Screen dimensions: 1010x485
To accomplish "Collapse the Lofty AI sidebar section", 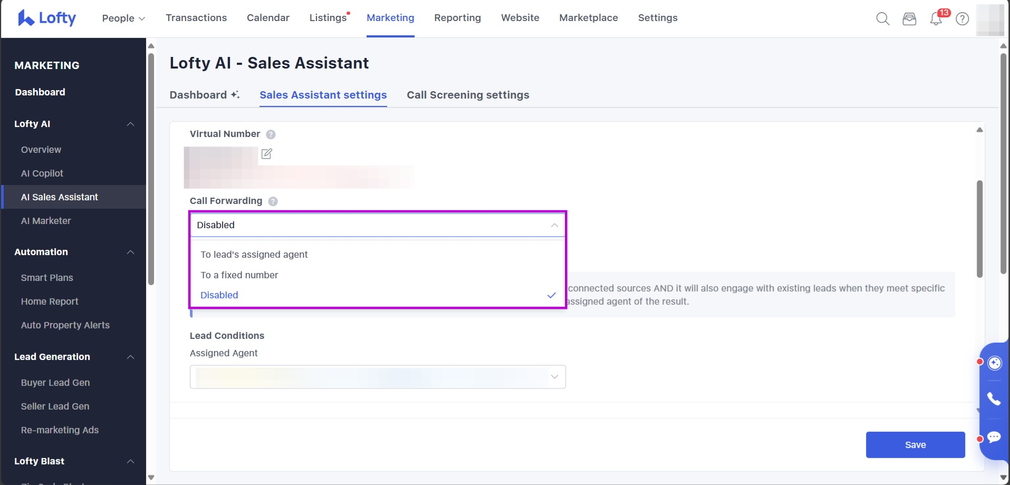I will tap(130, 124).
